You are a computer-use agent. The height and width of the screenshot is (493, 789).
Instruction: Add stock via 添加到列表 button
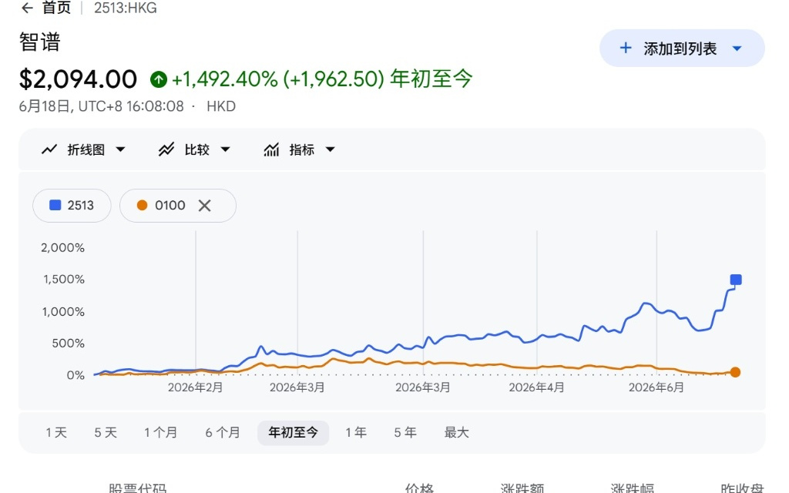click(682, 49)
